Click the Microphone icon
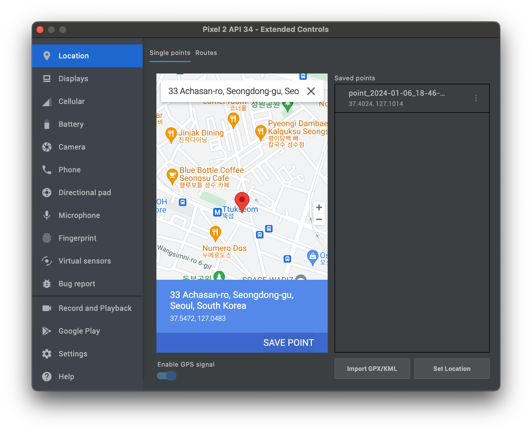Screen dimensions: 532x433 pos(47,215)
